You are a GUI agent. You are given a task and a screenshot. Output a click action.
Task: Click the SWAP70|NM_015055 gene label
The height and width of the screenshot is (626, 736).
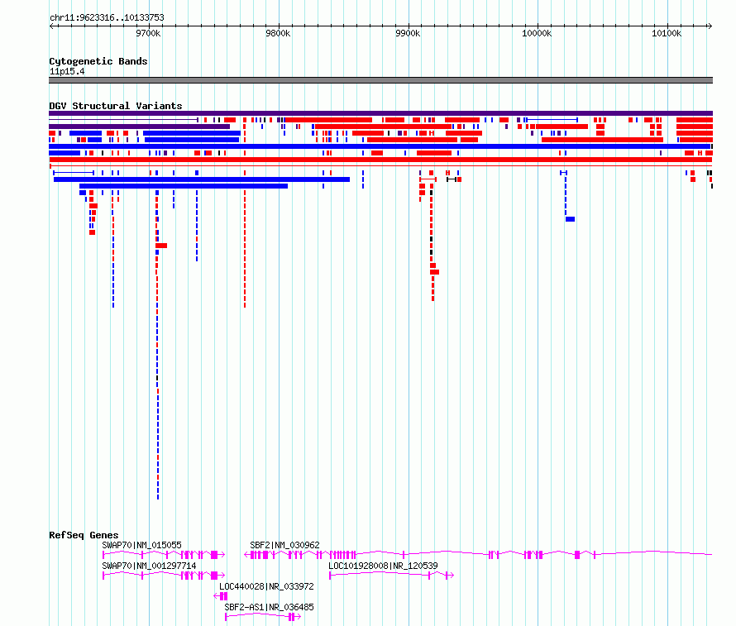[141, 545]
